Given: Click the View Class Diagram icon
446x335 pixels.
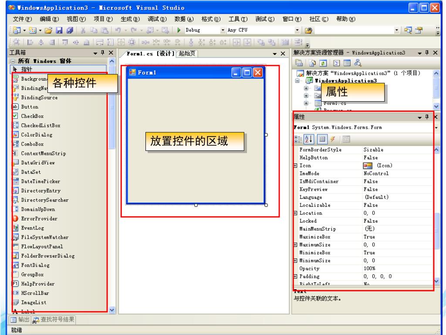Looking at the screenshot, I should (358, 63).
